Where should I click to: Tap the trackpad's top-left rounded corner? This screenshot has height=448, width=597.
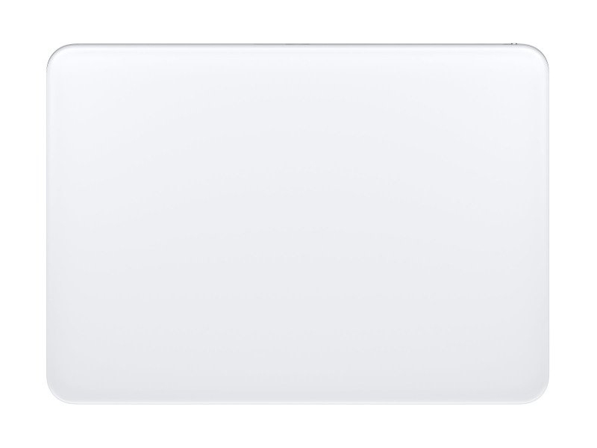(x=57, y=54)
